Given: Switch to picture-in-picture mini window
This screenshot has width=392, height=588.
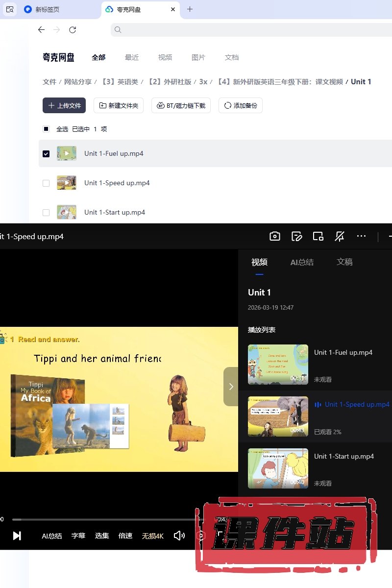Looking at the screenshot, I should pyautogui.click(x=318, y=237).
